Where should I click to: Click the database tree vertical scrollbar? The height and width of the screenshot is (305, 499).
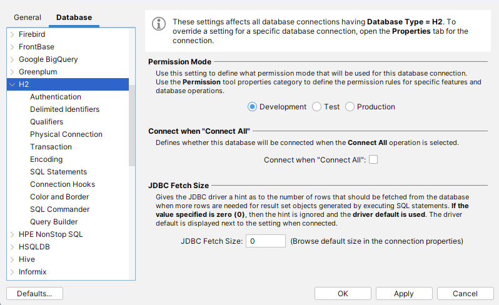click(132, 125)
